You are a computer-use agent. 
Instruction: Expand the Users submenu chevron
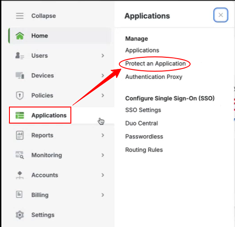tap(103, 56)
